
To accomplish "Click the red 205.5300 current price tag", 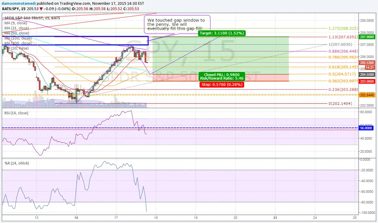I will pos(367,63).
